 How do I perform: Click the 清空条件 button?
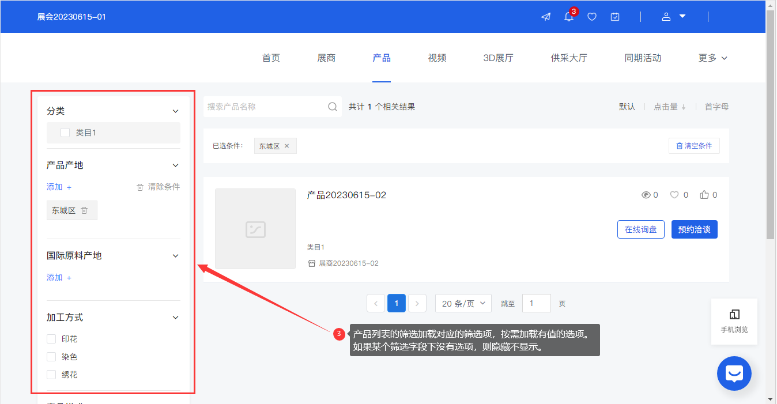pyautogui.click(x=694, y=146)
